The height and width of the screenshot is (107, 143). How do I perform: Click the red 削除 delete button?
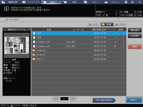135,47
